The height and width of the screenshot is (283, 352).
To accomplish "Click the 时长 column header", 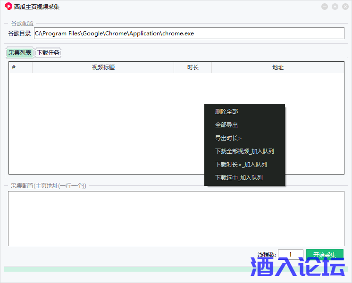I will [193, 67].
